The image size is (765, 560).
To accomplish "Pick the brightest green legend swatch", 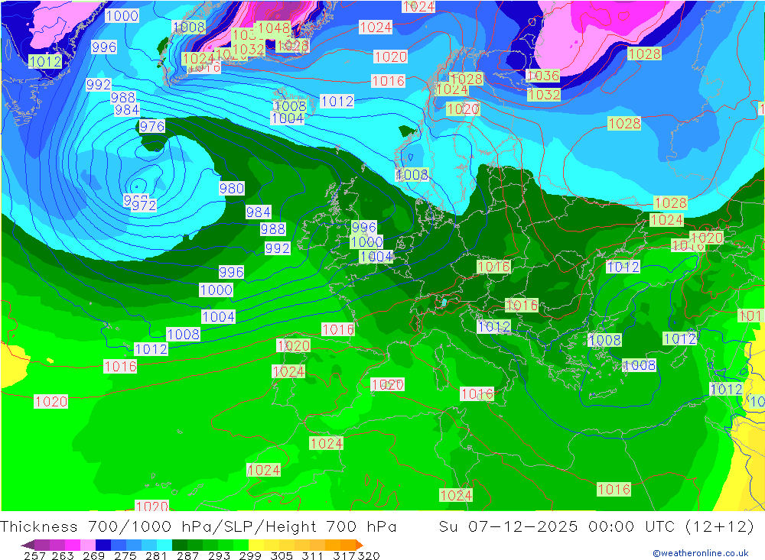I will point(241,545).
